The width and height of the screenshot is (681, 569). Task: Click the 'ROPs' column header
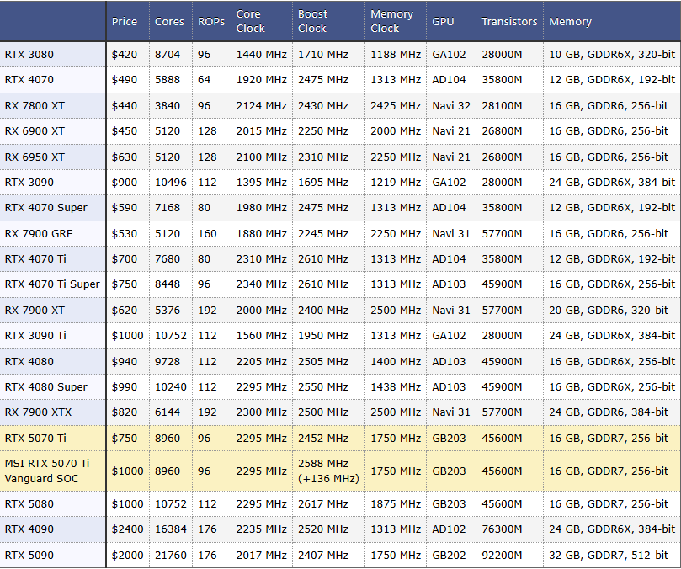pyautogui.click(x=211, y=21)
